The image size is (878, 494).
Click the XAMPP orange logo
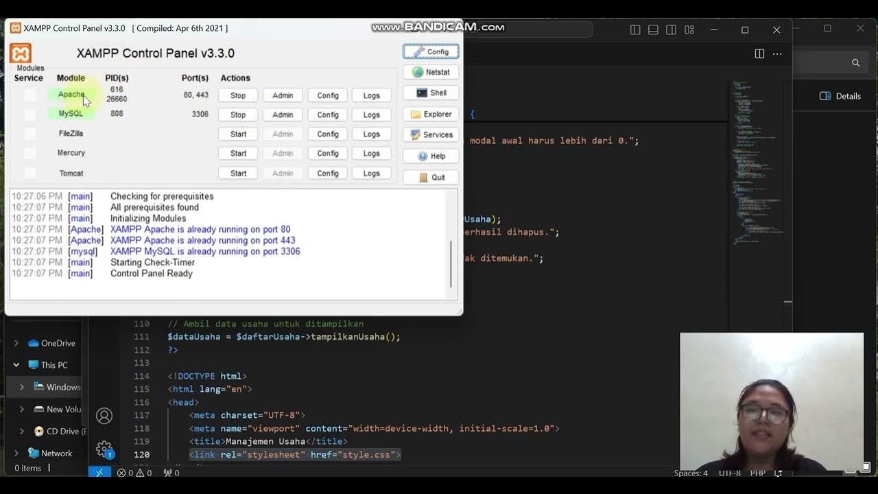tap(21, 53)
